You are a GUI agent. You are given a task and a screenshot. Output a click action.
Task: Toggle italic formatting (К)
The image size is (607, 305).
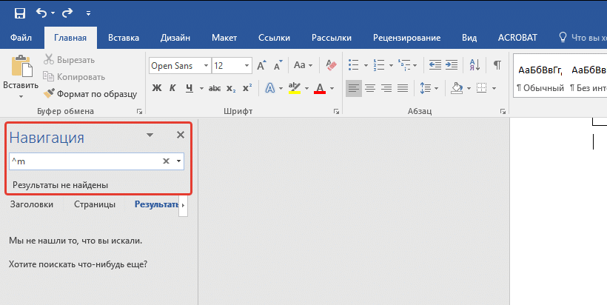172,88
